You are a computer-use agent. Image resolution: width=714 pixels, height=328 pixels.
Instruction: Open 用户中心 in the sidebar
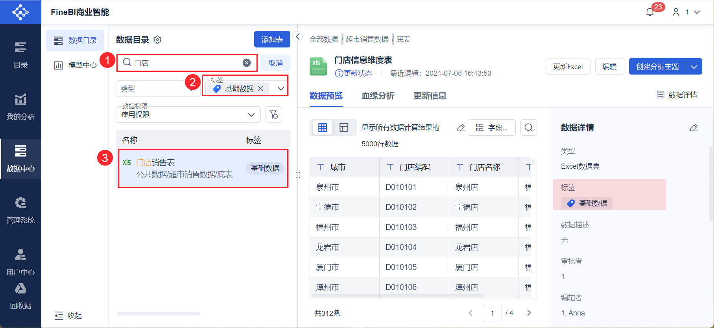click(x=20, y=262)
